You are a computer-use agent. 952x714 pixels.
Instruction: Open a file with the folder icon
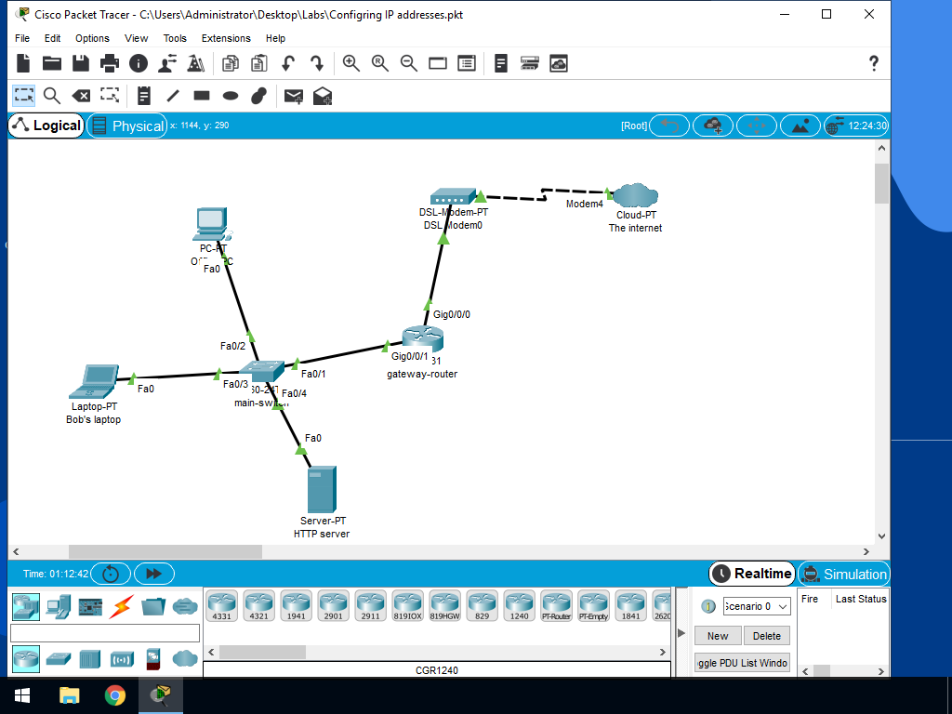tap(52, 63)
